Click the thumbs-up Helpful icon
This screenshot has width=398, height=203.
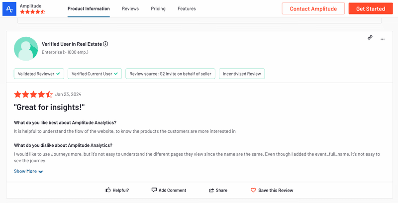pyautogui.click(x=108, y=190)
